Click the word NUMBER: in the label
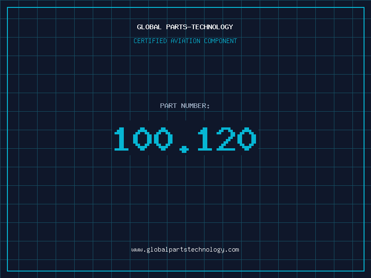 pos(195,106)
